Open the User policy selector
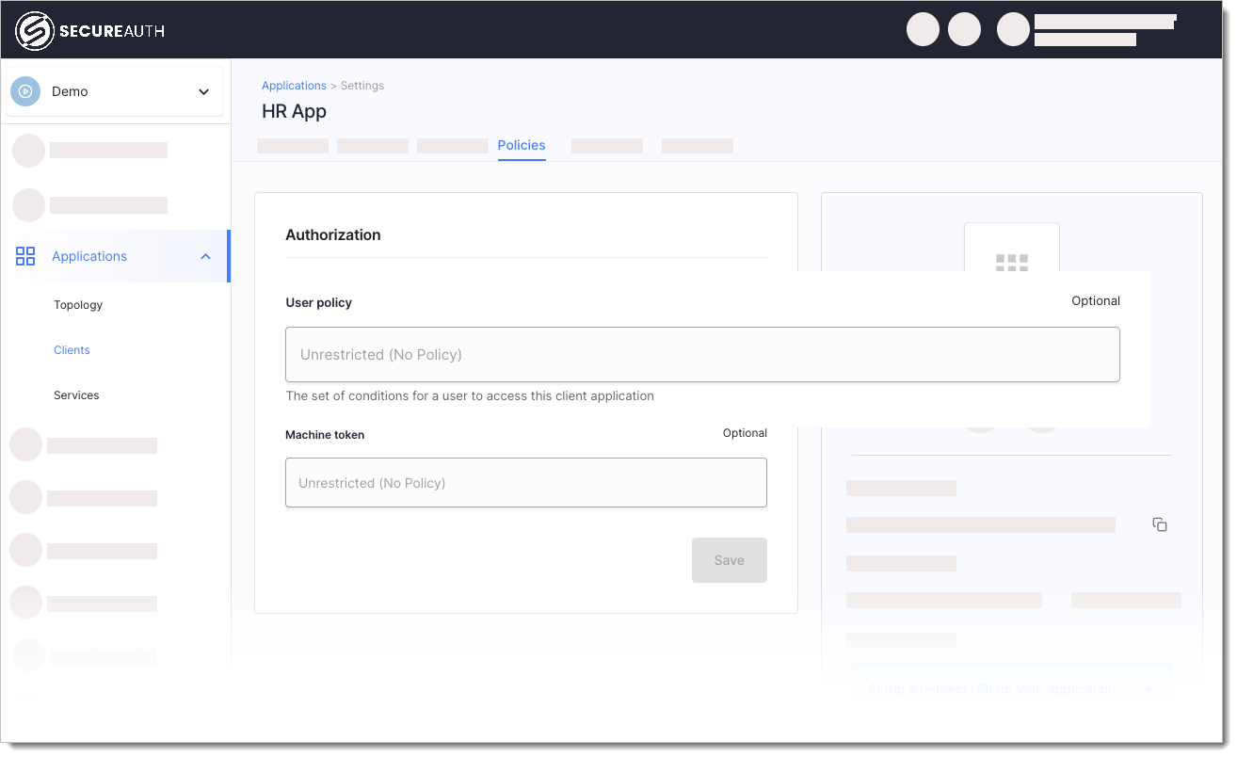1237x757 pixels. click(x=702, y=354)
